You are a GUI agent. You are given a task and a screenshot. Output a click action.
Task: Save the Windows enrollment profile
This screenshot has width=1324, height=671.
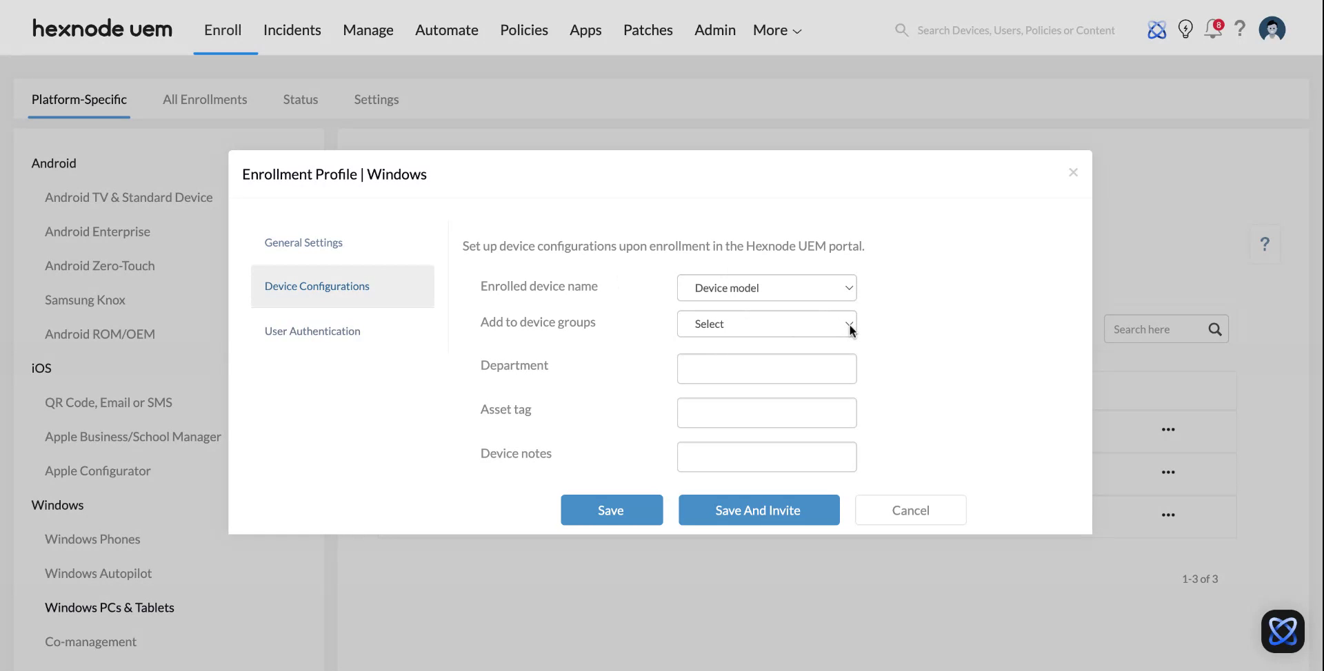(611, 510)
